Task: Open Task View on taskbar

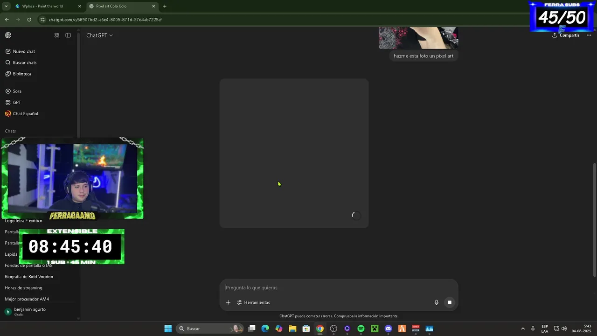Action: (x=252, y=329)
